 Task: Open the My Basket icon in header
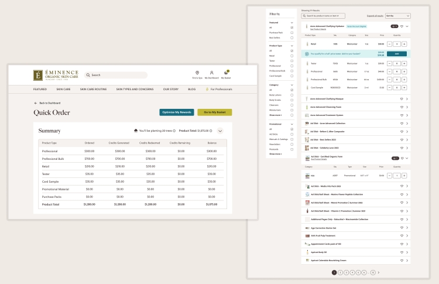pyautogui.click(x=226, y=73)
